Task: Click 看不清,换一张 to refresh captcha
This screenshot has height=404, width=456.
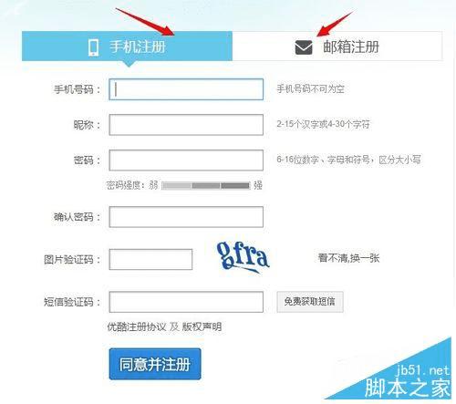Action: [348, 258]
